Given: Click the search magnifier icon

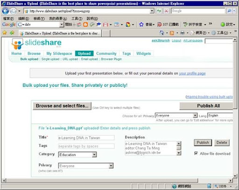Looking at the screenshot, I should pos(229,11).
